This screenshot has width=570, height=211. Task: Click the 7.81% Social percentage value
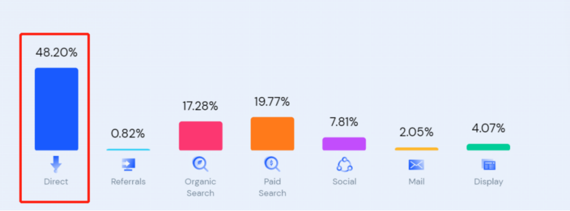[x=344, y=122]
